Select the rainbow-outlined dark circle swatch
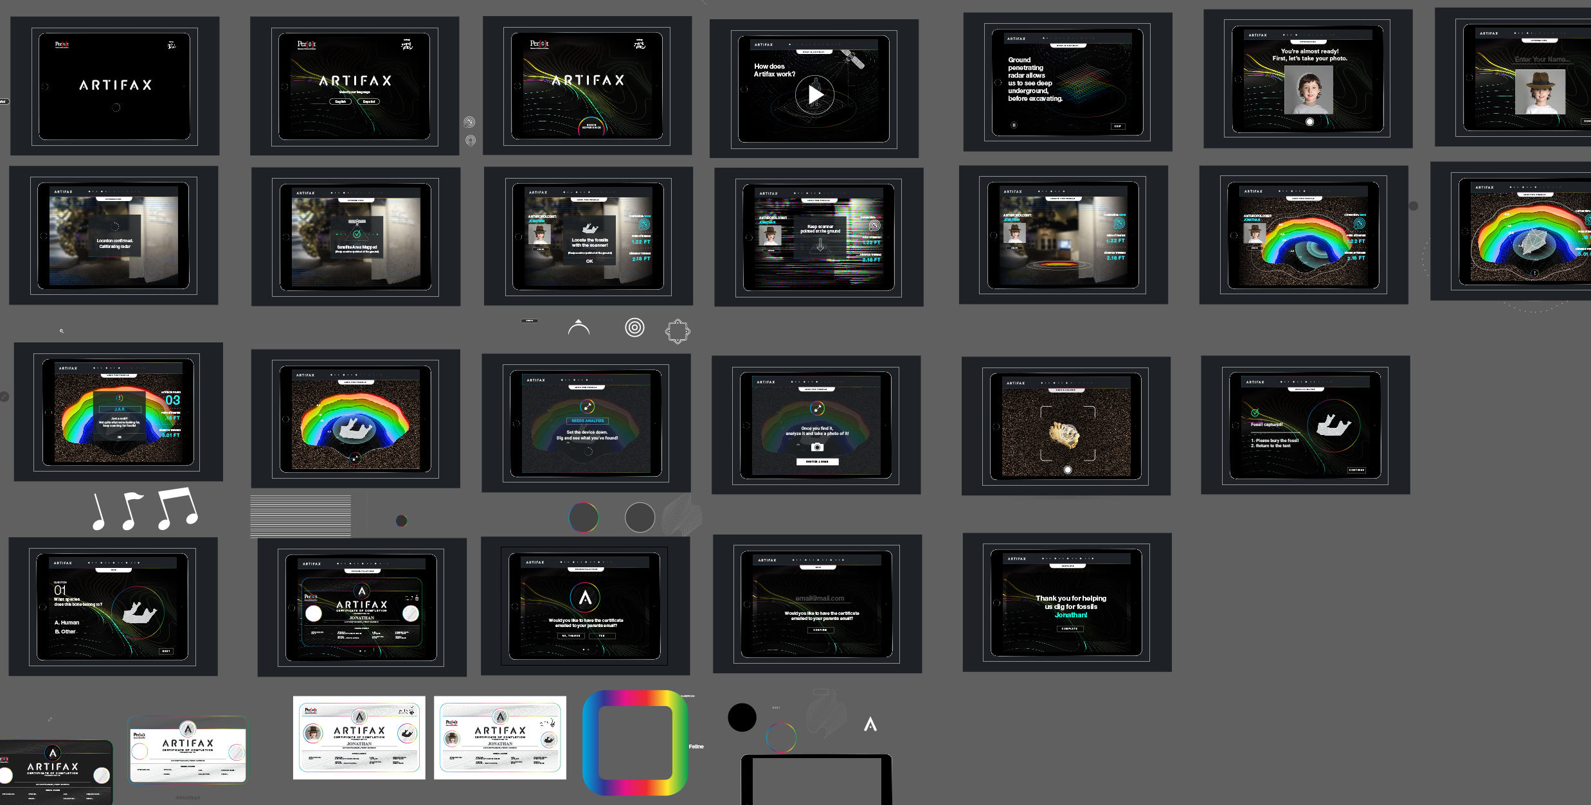This screenshot has width=1591, height=805. tap(584, 517)
